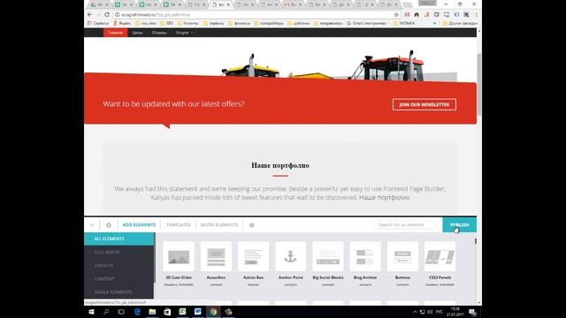
Task: Open the Windows Start menu
Action: [91, 312]
